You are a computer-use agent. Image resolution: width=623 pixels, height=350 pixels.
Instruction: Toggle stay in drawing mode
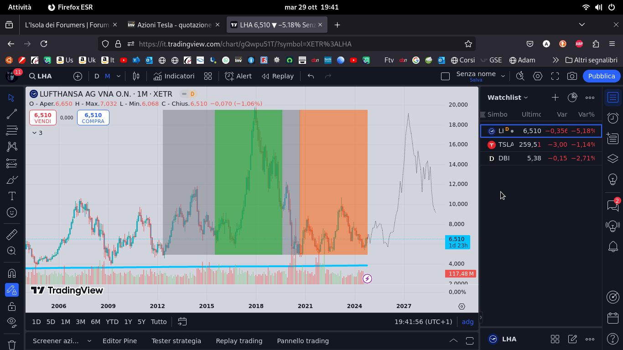(12, 290)
